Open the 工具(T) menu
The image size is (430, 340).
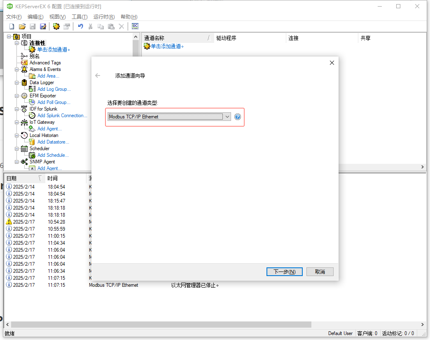[x=79, y=17]
